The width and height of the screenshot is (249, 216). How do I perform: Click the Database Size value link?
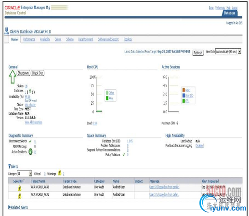130,141
